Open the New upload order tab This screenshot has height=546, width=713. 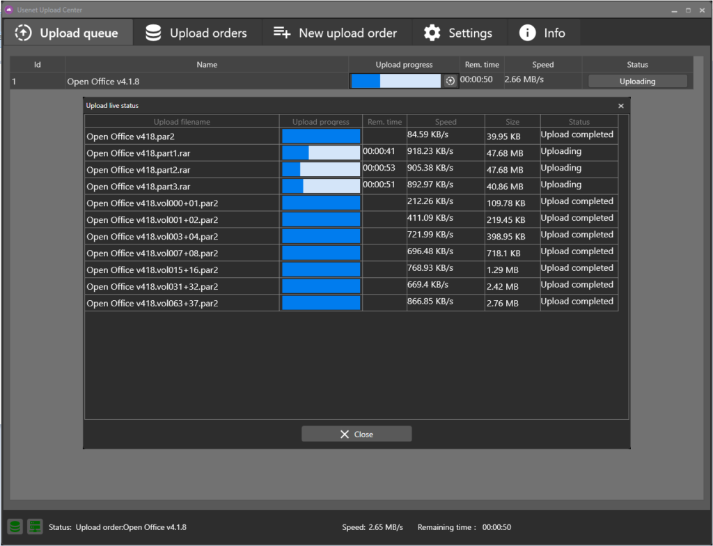click(336, 33)
